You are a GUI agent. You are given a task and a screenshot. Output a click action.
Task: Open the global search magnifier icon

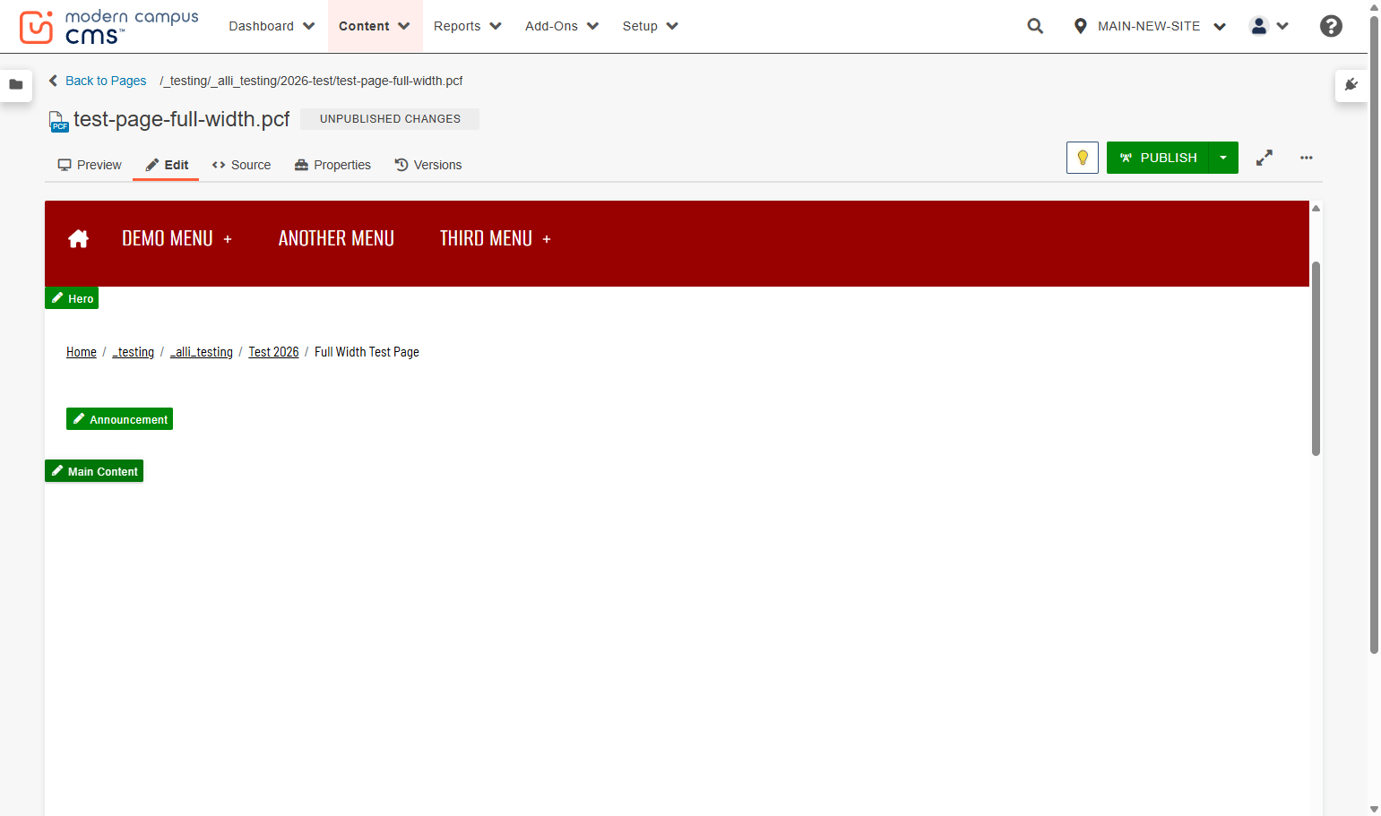pyautogui.click(x=1035, y=26)
